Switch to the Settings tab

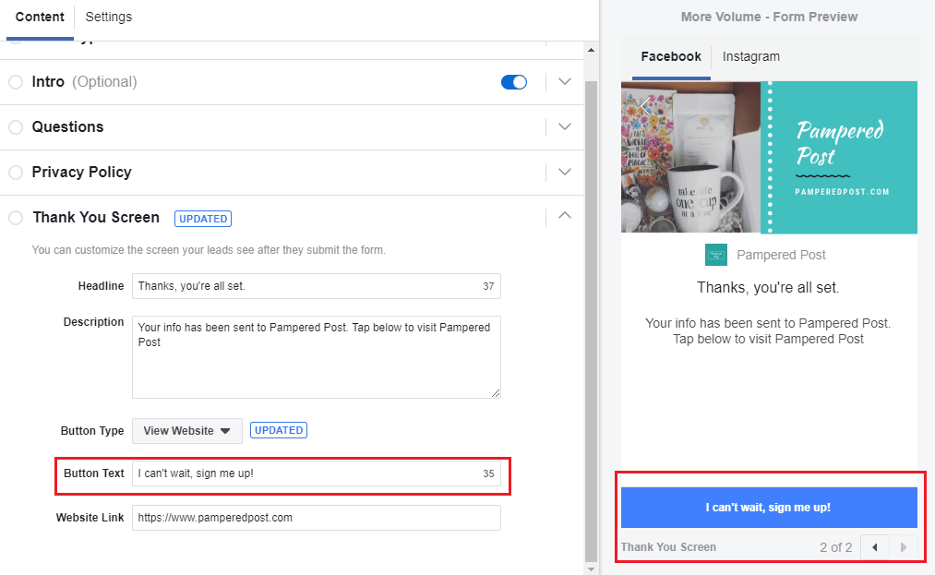click(108, 17)
